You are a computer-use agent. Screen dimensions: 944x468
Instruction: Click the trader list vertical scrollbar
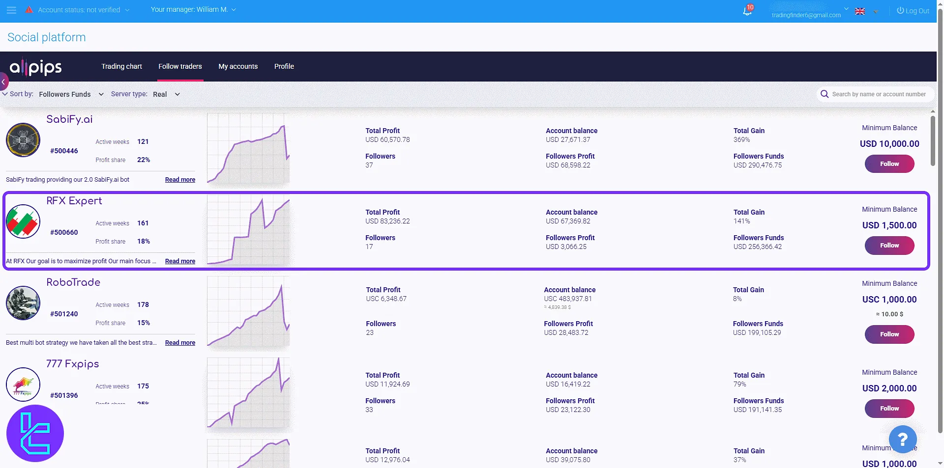pyautogui.click(x=933, y=141)
